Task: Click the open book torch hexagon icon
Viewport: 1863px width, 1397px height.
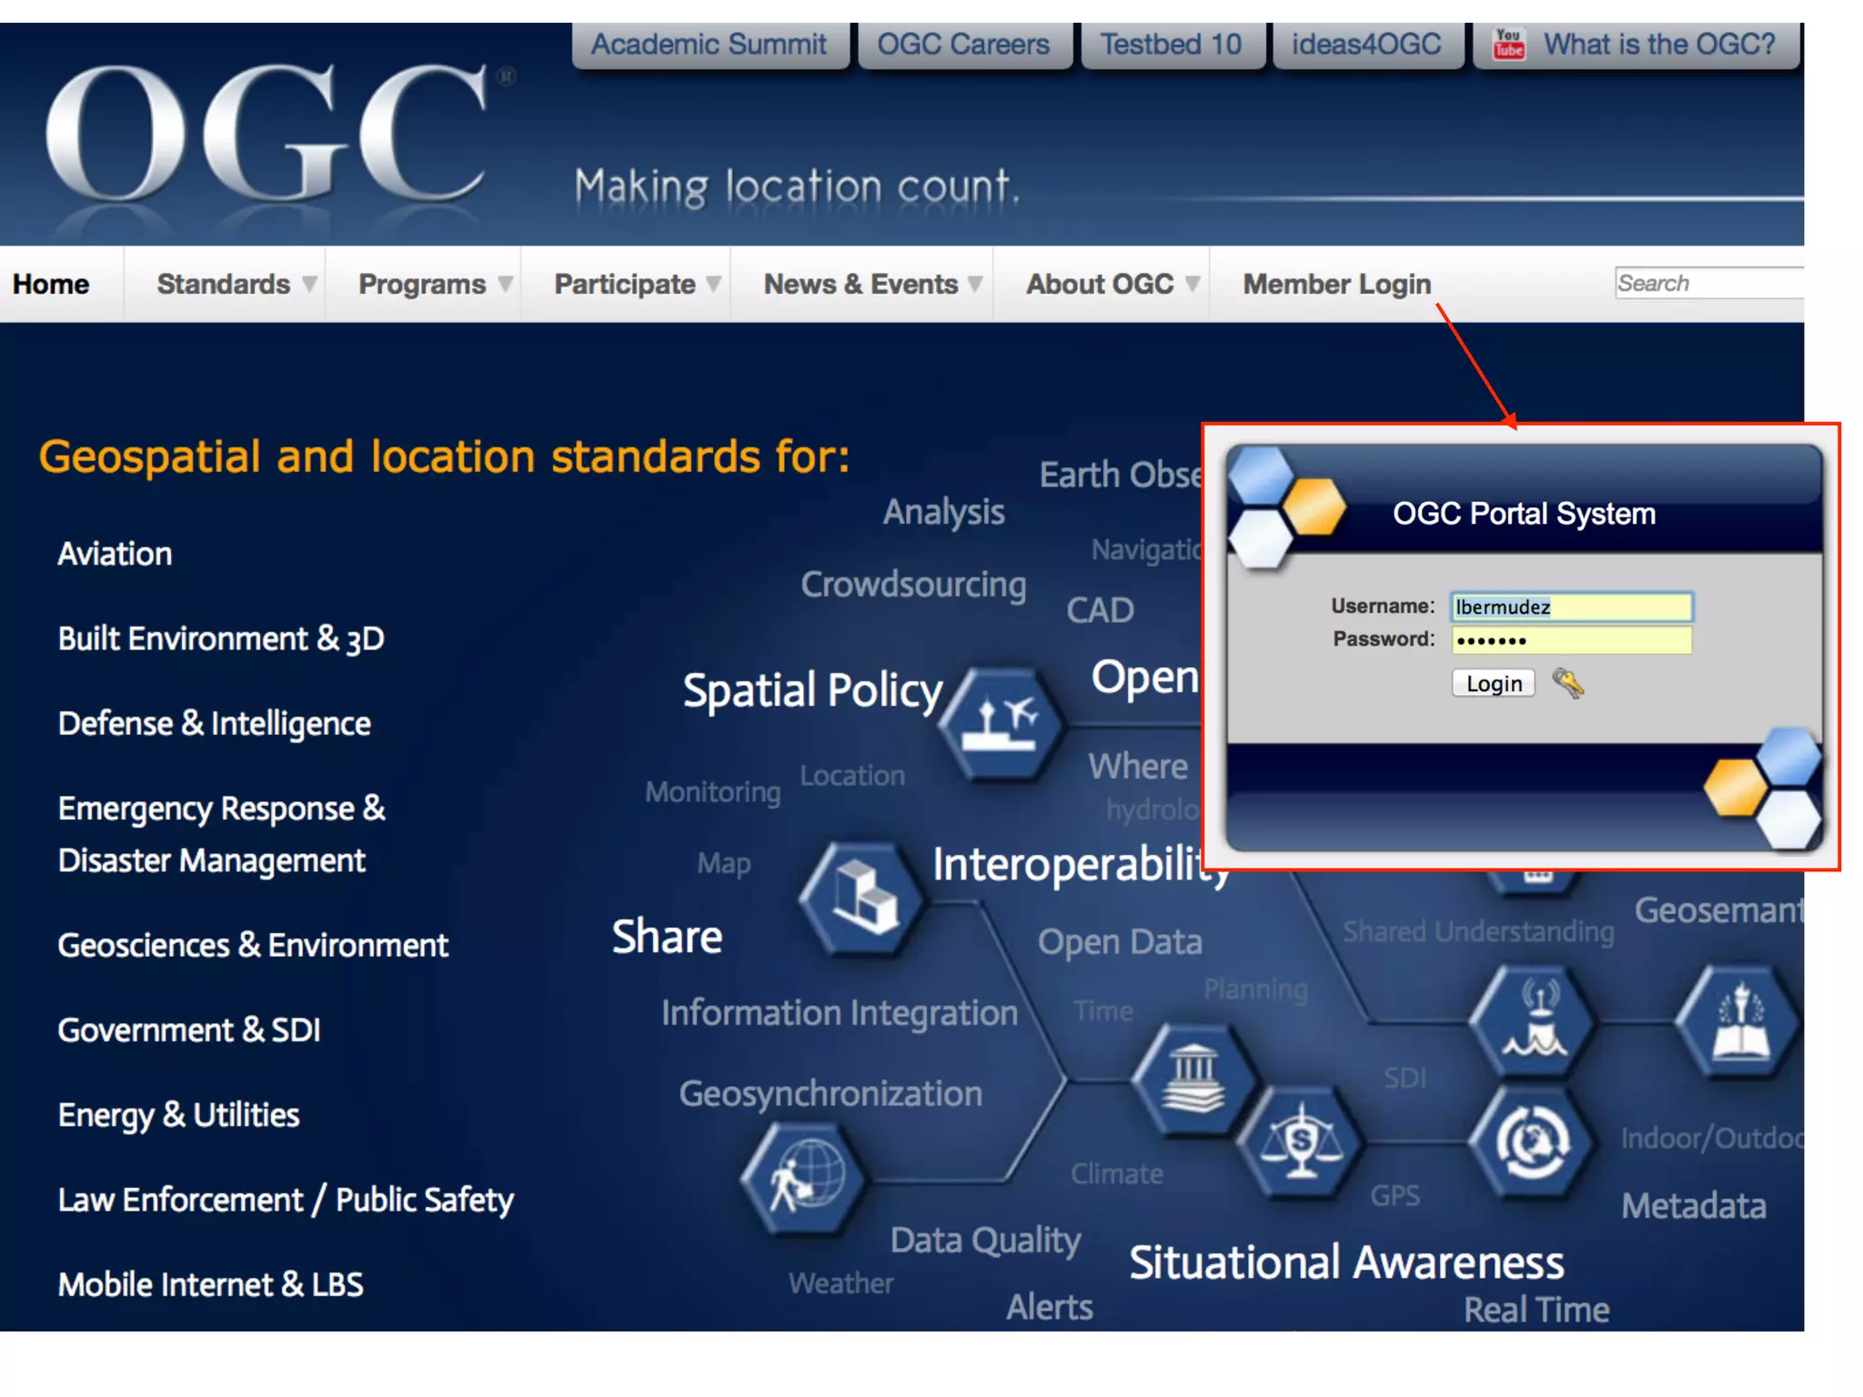Action: (x=1739, y=1022)
